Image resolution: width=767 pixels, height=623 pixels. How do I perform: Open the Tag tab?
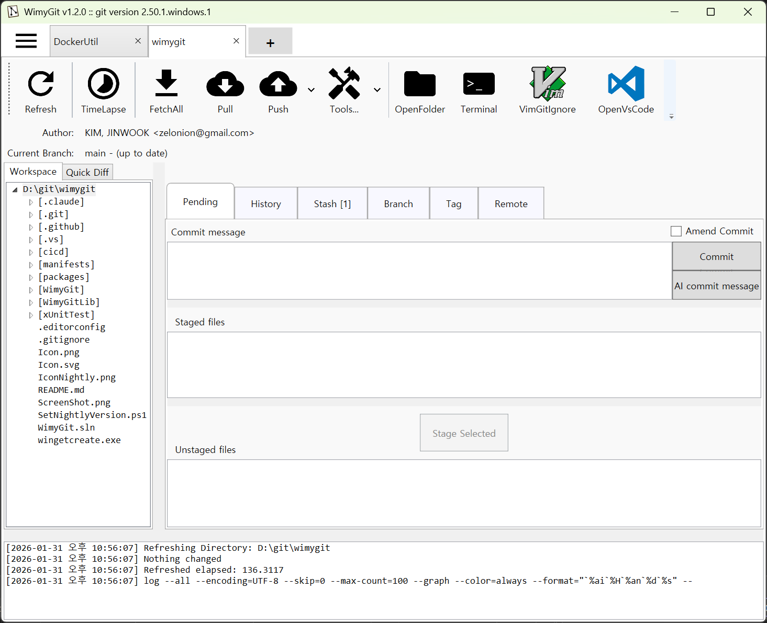tap(454, 203)
